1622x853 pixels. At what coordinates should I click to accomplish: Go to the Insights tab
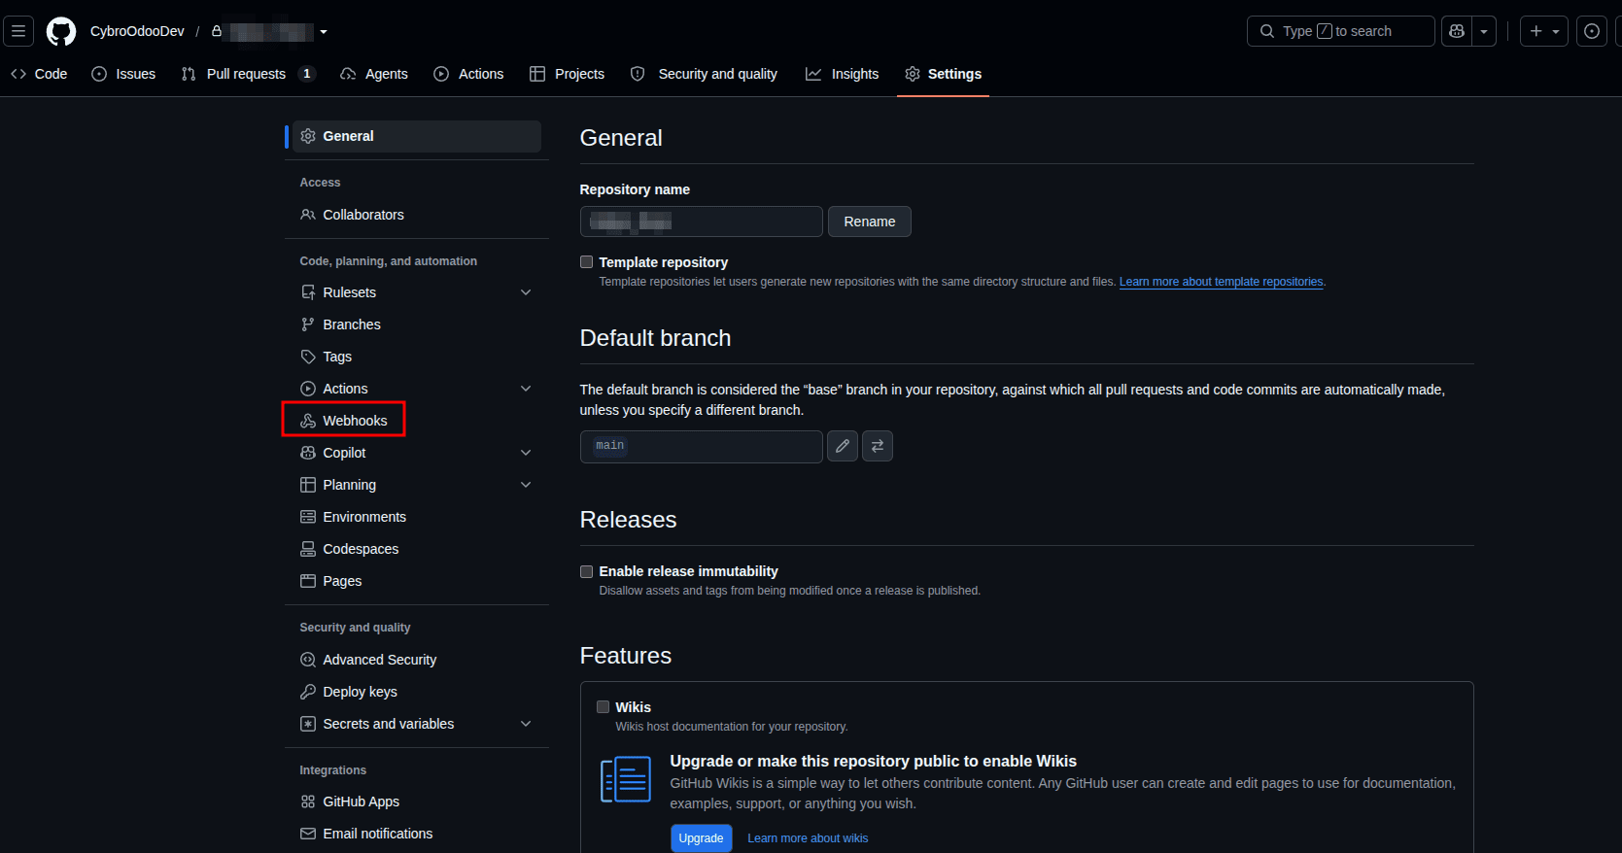(842, 74)
